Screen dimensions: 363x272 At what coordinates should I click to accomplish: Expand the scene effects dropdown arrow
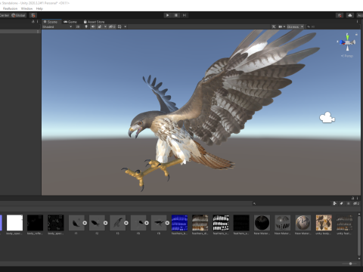click(105, 26)
